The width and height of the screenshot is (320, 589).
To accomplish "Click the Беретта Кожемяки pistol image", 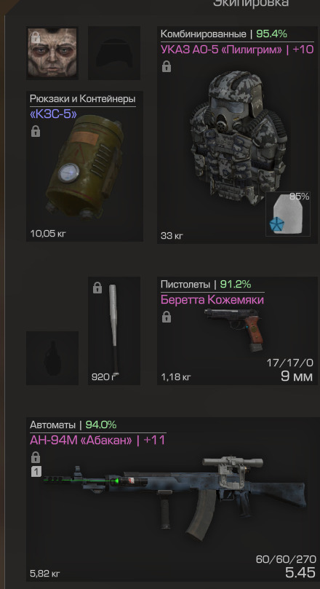I will click(234, 329).
